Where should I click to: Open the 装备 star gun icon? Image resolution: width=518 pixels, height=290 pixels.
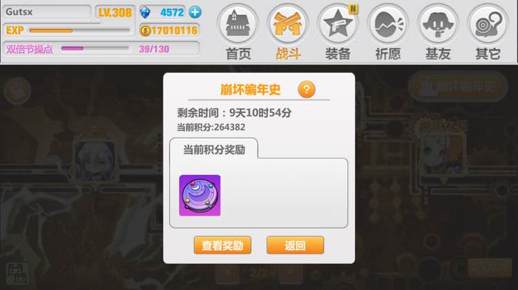(x=338, y=24)
